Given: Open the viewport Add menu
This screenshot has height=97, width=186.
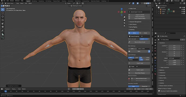Looking at the screenshot, I should (x=26, y=3).
